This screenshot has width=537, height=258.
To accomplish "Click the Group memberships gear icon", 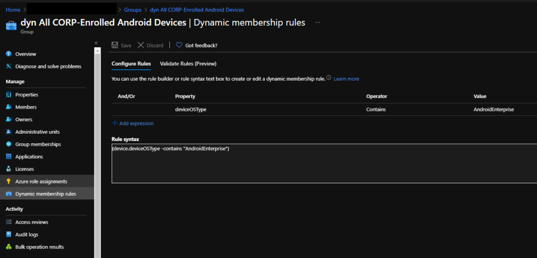I will (9, 144).
